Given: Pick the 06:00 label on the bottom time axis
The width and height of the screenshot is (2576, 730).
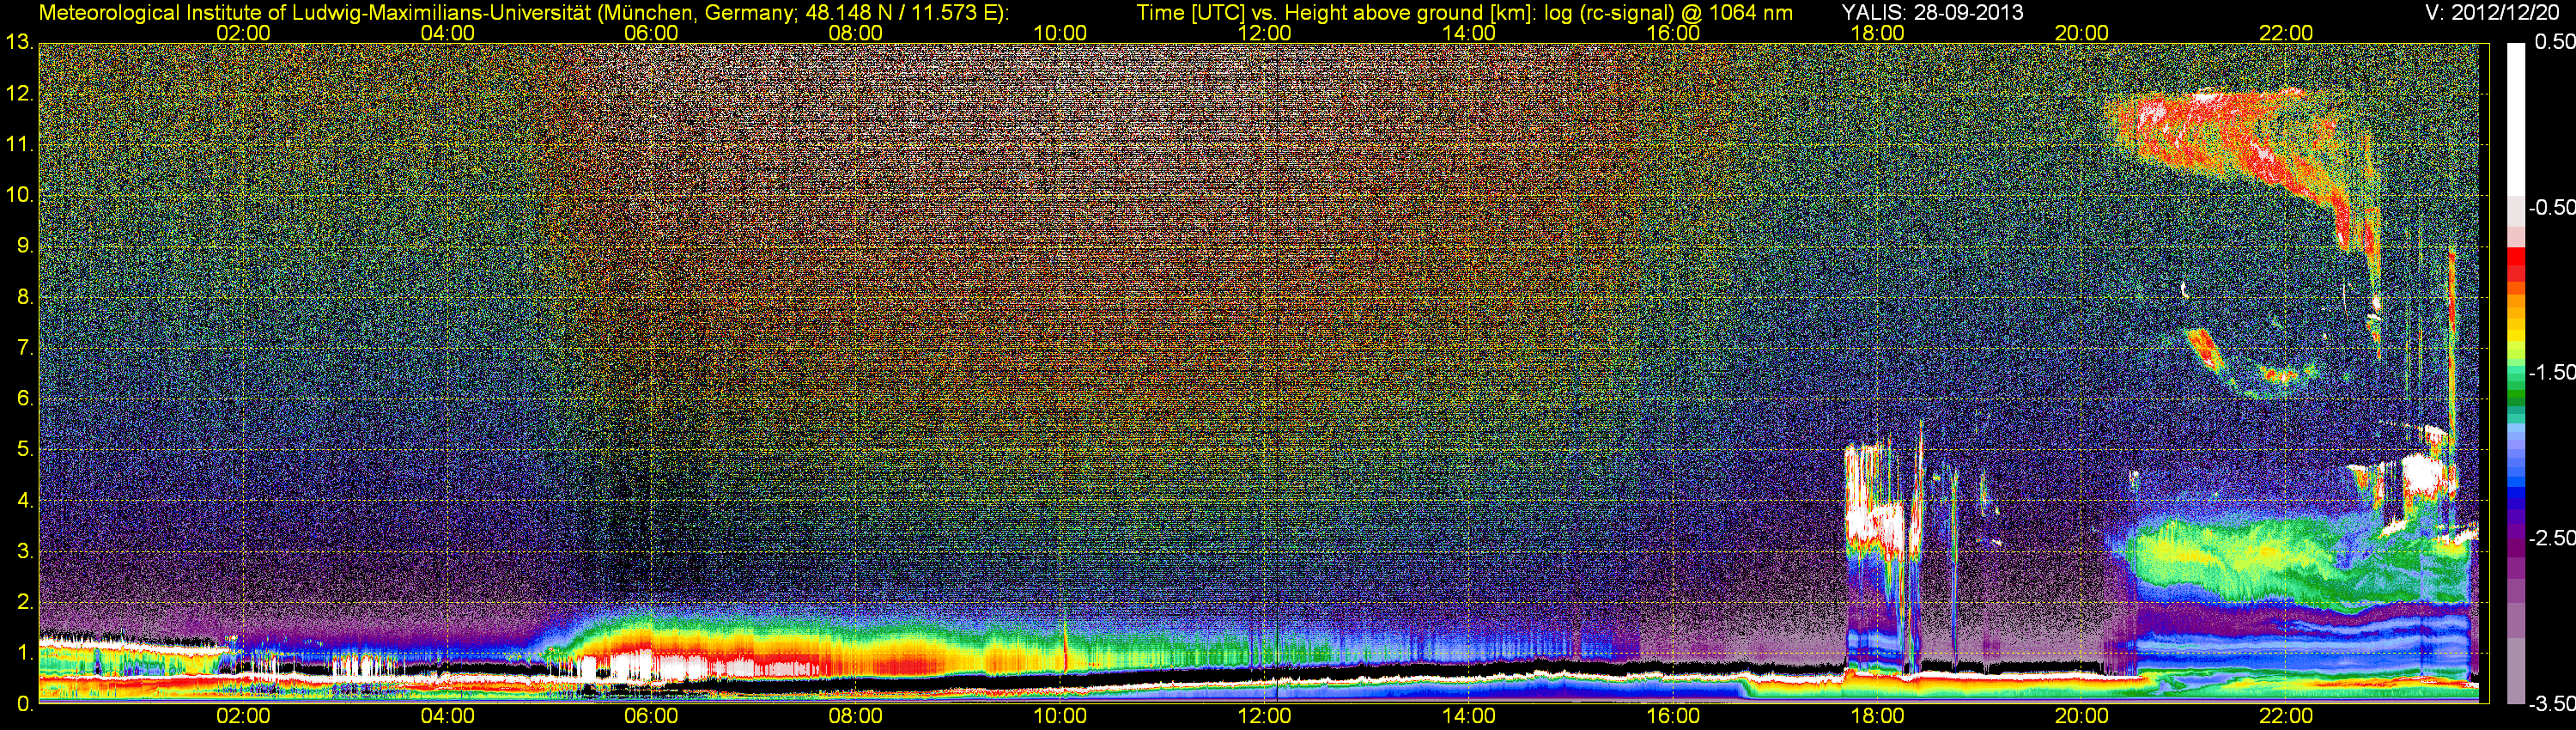Looking at the screenshot, I should 651,717.
